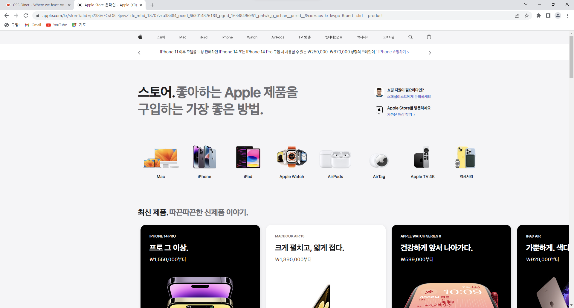Viewport: 574px width, 308px height.
Task: Open the iPad Air card
Action: pyautogui.click(x=543, y=266)
